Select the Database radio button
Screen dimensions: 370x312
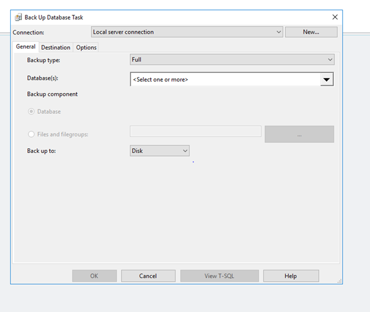pos(31,112)
